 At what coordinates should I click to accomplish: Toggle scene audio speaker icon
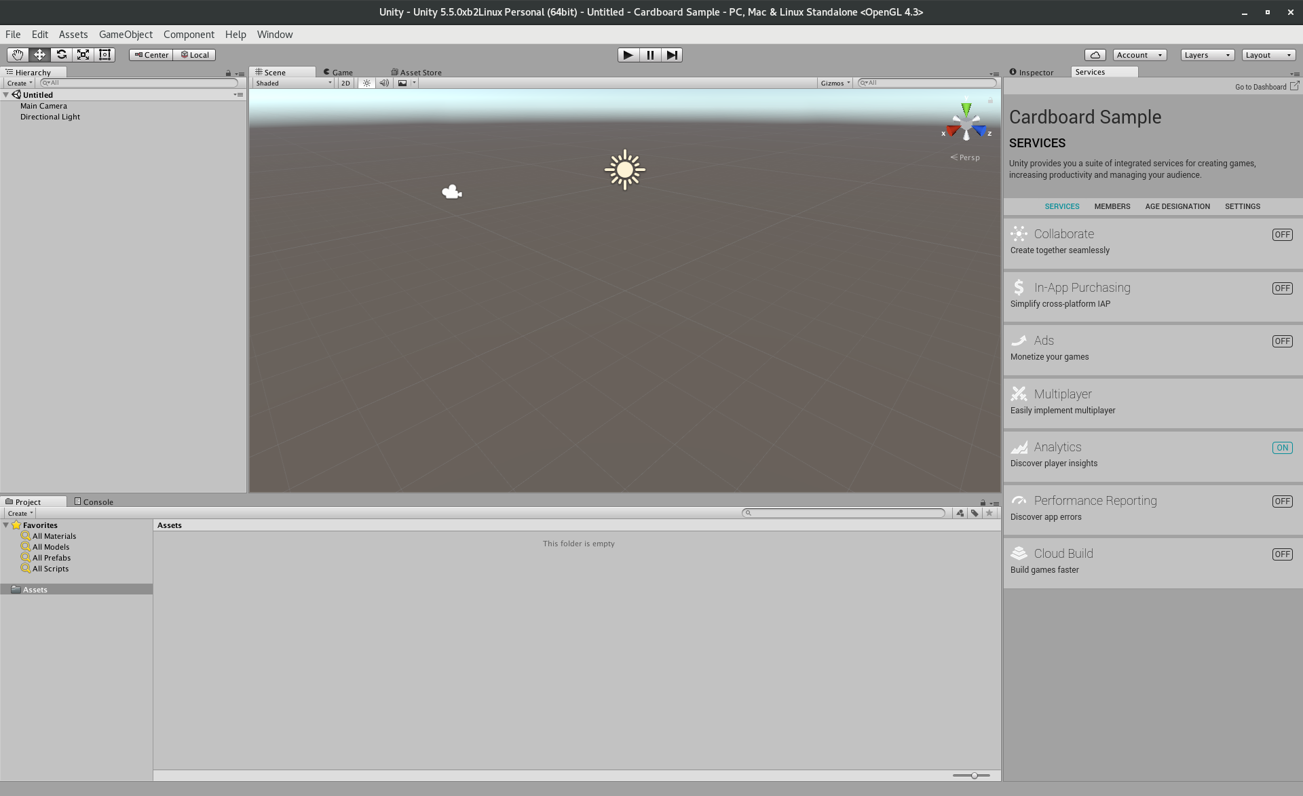coord(384,83)
